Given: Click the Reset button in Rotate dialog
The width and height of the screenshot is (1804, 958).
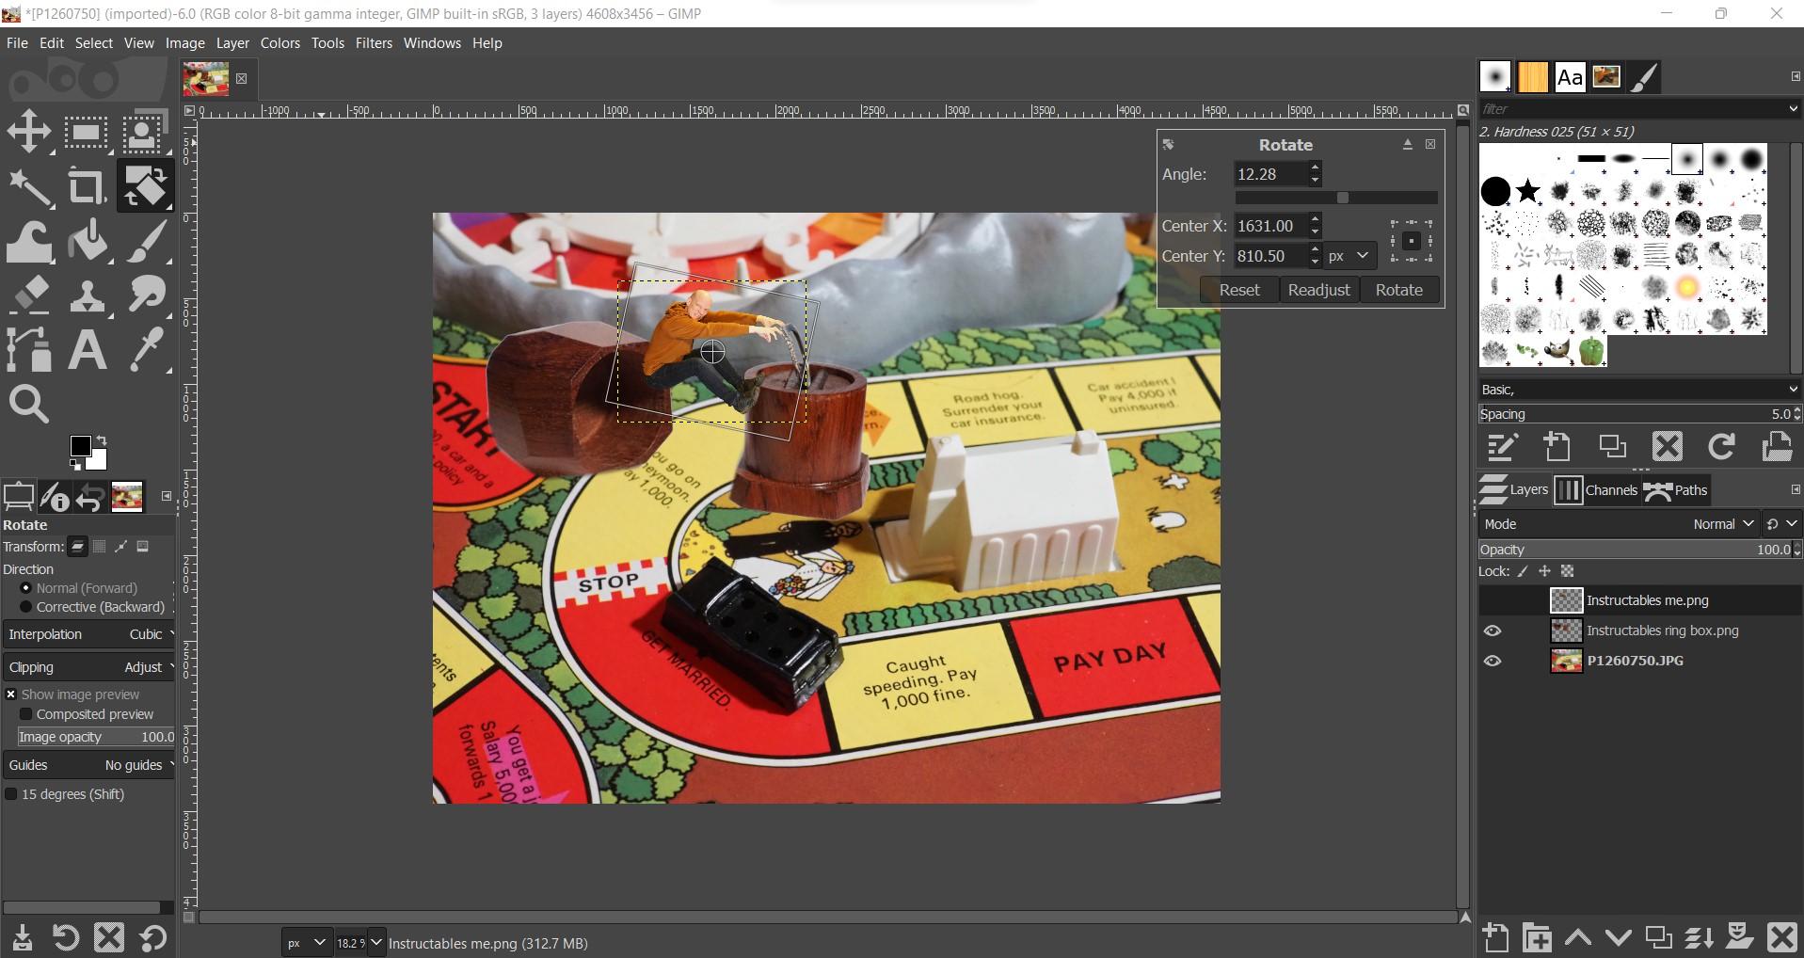Looking at the screenshot, I should [1239, 290].
